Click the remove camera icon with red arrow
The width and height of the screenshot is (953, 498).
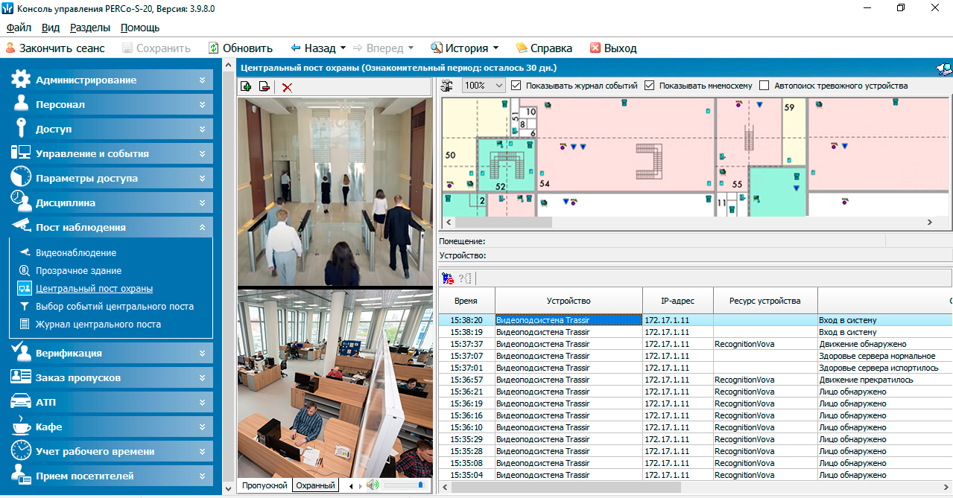click(x=265, y=87)
